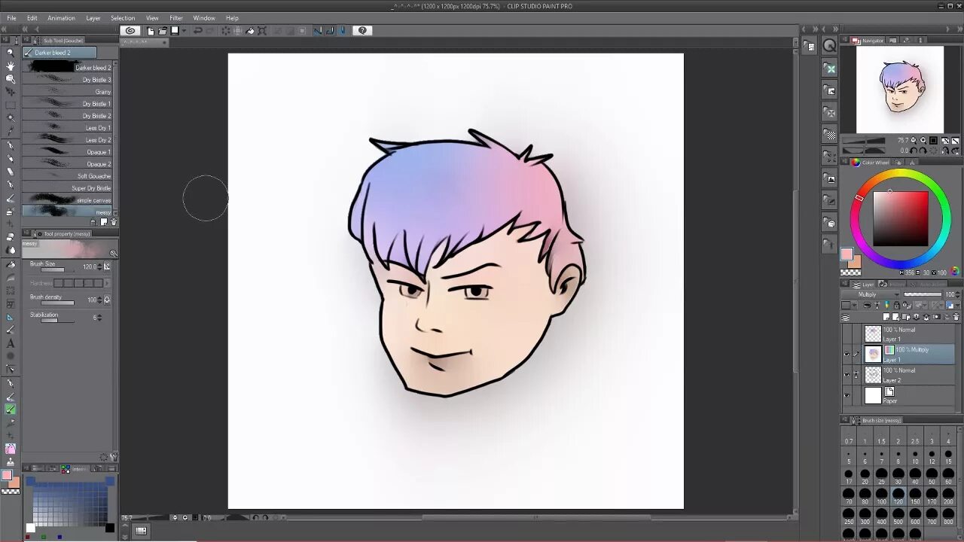The height and width of the screenshot is (542, 964).
Task: Adjust layer opacity stepper at 100
Action: tap(959, 294)
